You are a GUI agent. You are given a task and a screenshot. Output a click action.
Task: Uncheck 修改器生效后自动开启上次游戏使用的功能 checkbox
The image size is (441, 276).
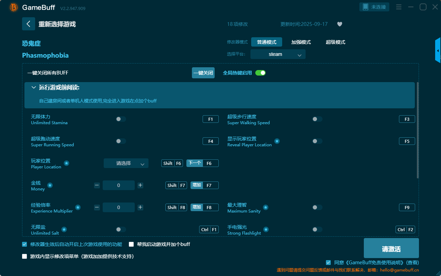(24, 244)
